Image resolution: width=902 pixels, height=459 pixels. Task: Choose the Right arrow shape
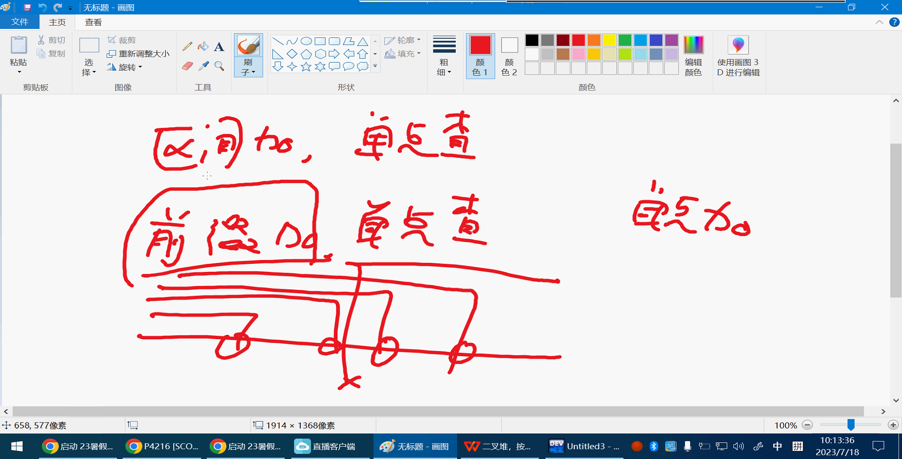tap(334, 54)
